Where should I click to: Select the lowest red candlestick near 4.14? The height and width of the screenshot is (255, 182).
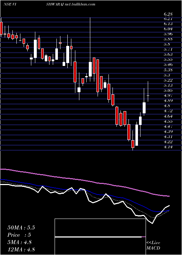point(133,144)
